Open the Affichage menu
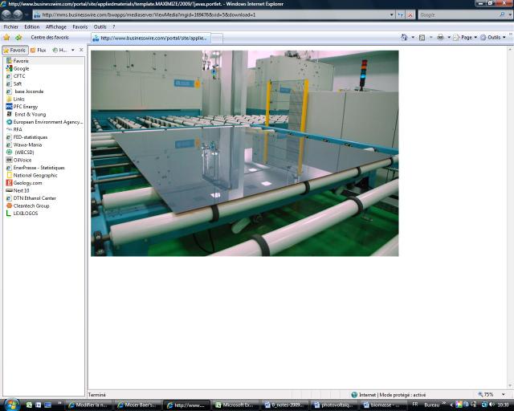The width and height of the screenshot is (514, 411). [56, 26]
